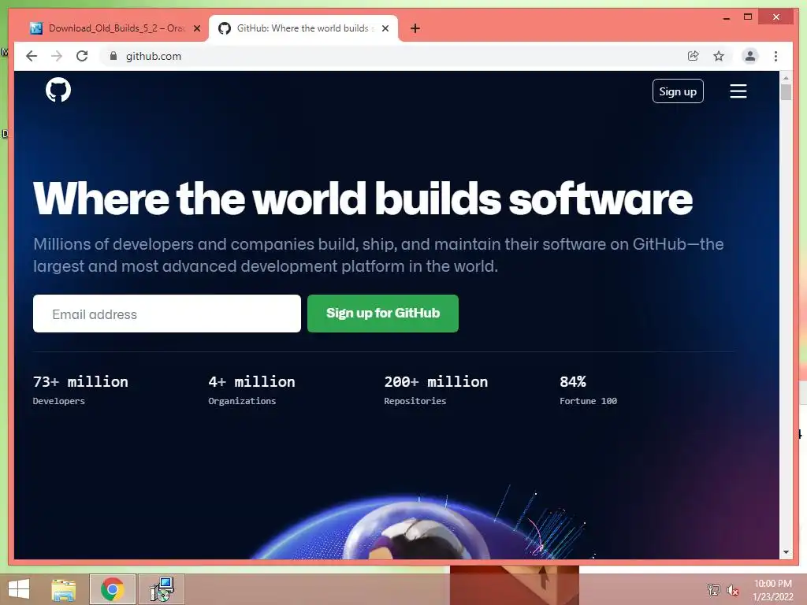
Task: Open File Explorer from taskbar
Action: click(64, 589)
